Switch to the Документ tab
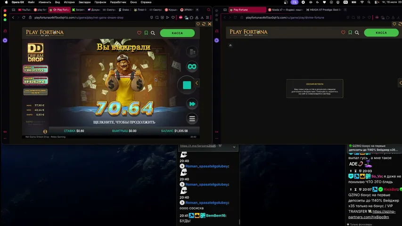Viewport: 402px width, 226px height. pos(94,10)
